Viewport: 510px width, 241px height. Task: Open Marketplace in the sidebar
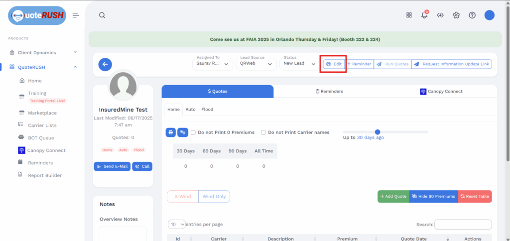tap(42, 113)
